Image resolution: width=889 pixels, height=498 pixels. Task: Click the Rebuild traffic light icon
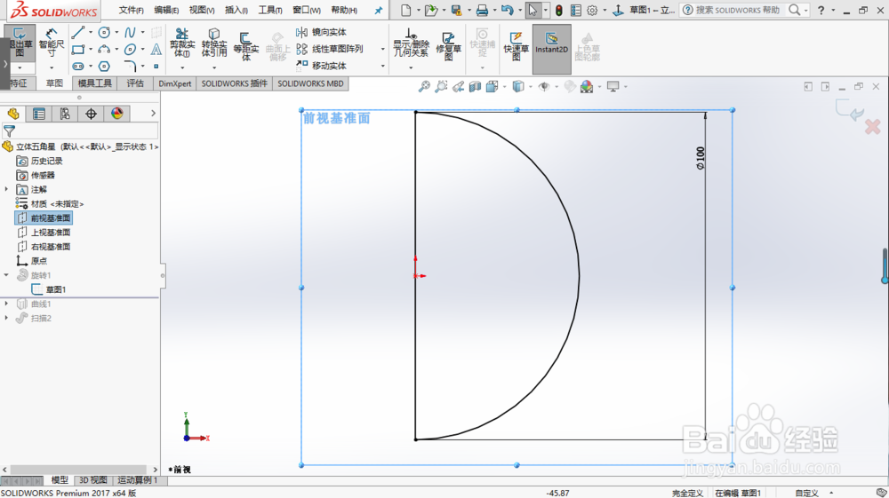click(x=558, y=10)
